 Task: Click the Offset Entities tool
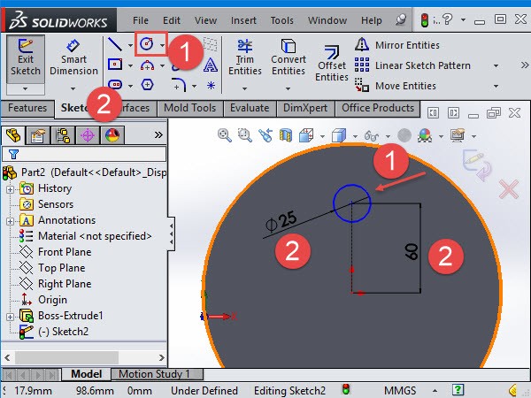[x=332, y=64]
